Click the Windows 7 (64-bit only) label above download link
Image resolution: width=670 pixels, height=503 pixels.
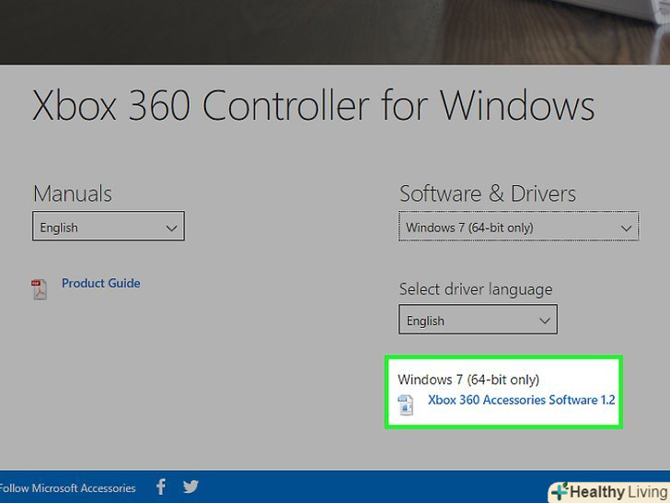coord(468,380)
